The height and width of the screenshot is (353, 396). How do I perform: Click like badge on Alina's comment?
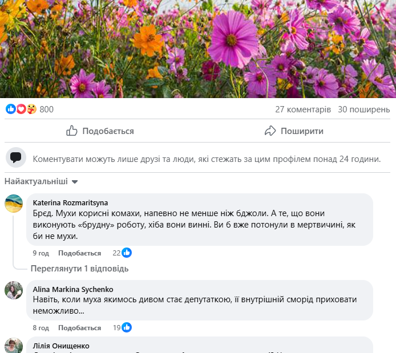point(127,327)
